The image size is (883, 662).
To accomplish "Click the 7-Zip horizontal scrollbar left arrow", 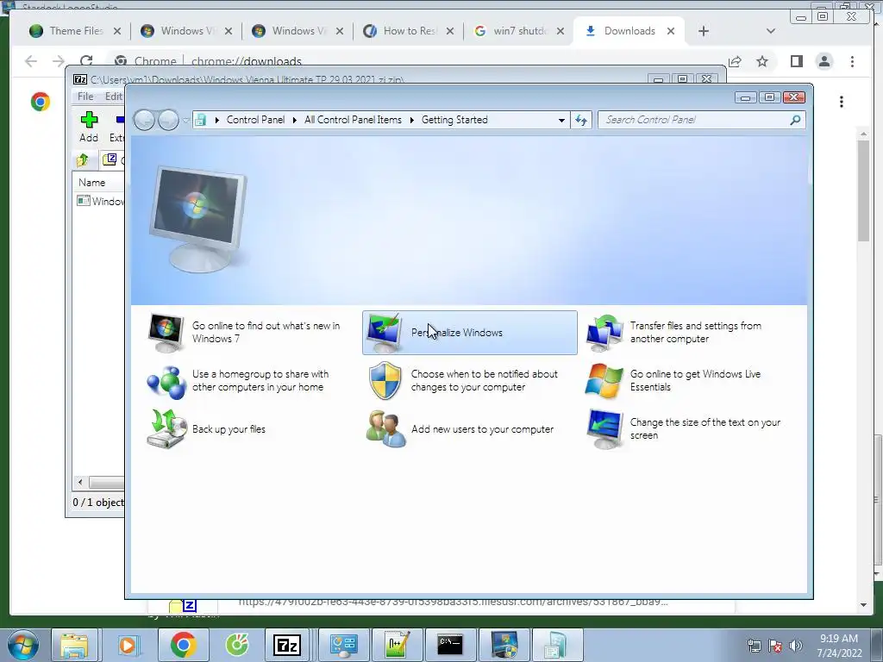I will coord(80,483).
